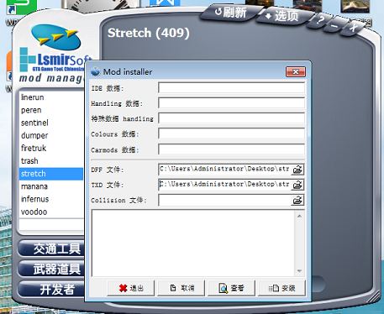Browse for TXD file with folder icon
This screenshot has height=314, width=384.
coord(297,185)
